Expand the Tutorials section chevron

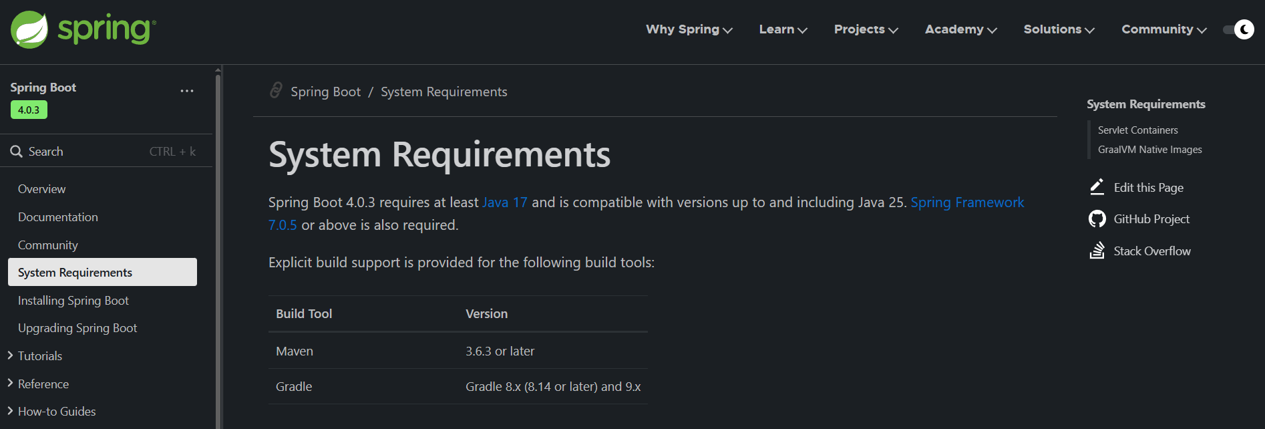(10, 355)
